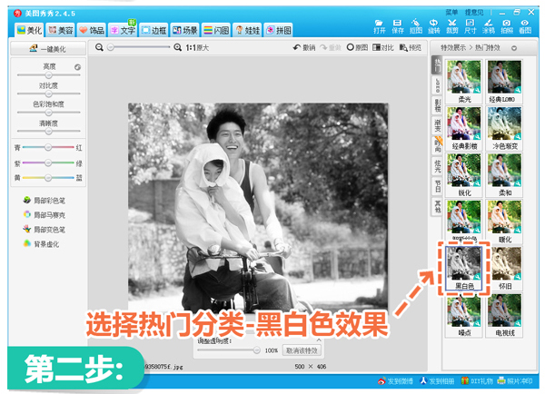The image size is (545, 394).
Task: Expand the 特效展示 热门特效 panel header arrow
Action: point(514,48)
